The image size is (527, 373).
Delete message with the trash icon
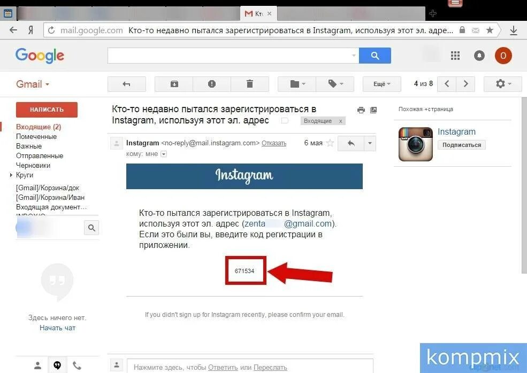coord(250,84)
